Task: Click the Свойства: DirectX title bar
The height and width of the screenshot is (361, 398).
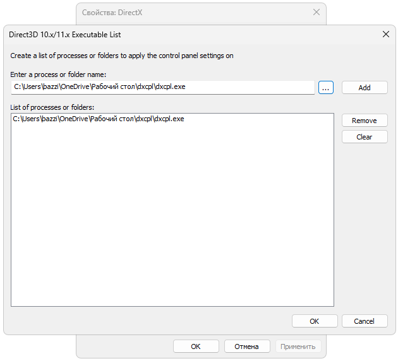Action: 190,12
